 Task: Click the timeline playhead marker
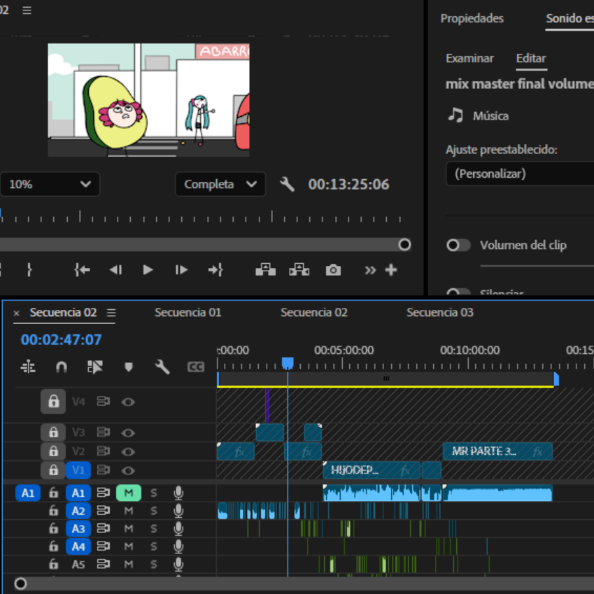click(288, 363)
